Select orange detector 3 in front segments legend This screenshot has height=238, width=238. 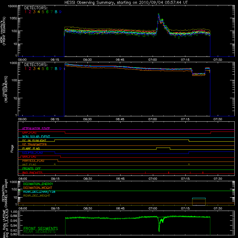pyautogui.click(x=34, y=12)
